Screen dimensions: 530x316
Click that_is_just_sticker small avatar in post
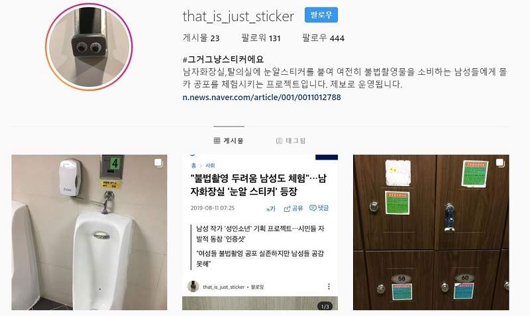(193, 286)
